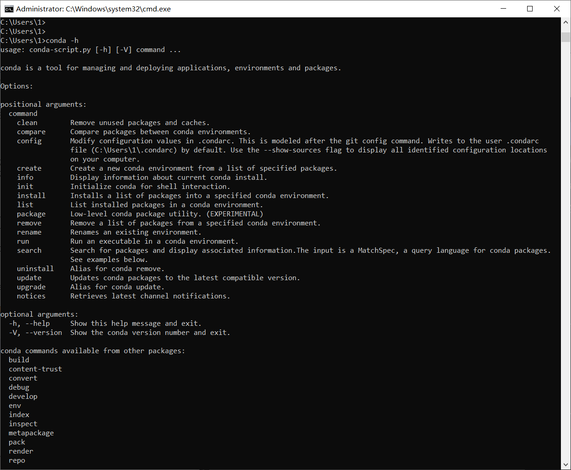Viewport: 571px width, 470px height.
Task: Click the 'metapackage' package command
Action: coord(32,433)
